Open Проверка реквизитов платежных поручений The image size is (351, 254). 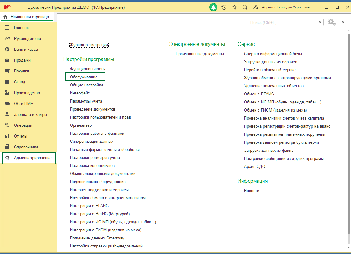tap(285, 134)
